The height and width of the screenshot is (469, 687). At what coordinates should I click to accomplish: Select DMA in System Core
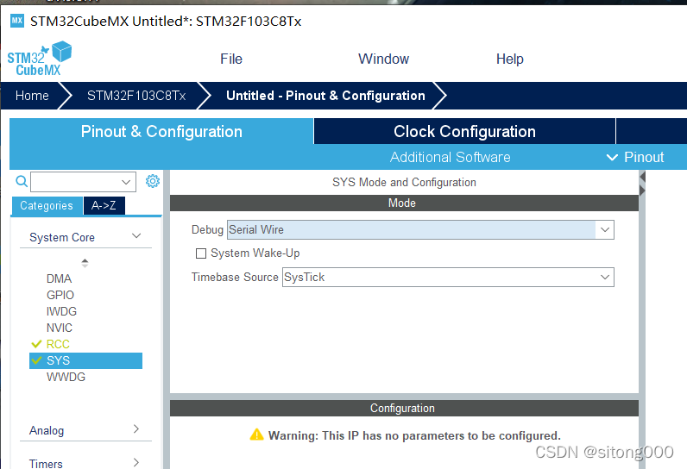(x=60, y=278)
